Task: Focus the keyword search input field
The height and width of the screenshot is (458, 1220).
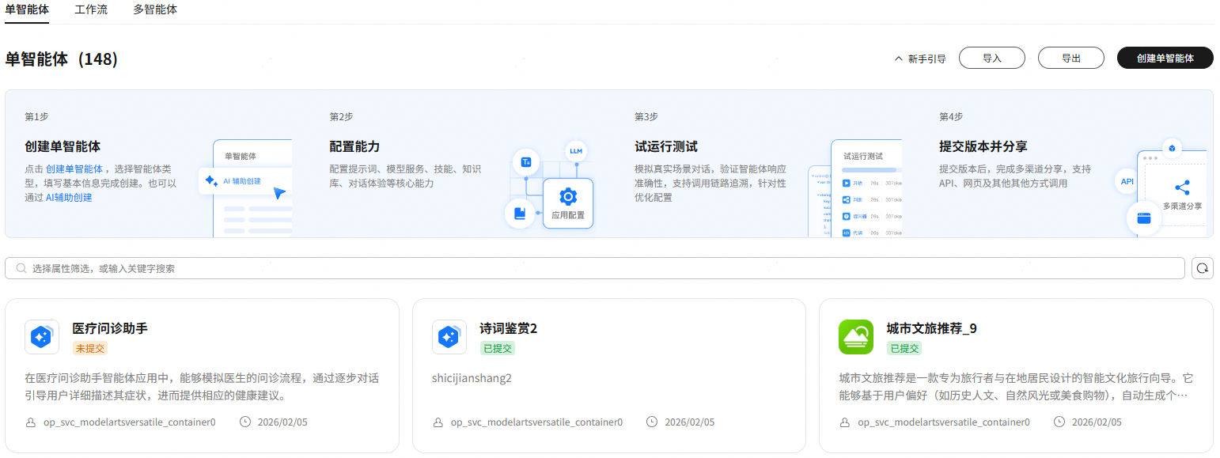Action: click(601, 269)
